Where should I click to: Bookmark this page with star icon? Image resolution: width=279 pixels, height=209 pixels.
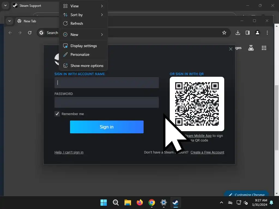tap(224, 33)
